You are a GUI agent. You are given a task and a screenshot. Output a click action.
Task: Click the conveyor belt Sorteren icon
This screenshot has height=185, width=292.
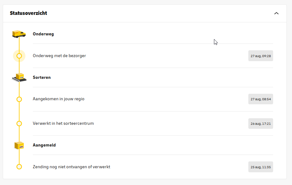[x=19, y=77]
